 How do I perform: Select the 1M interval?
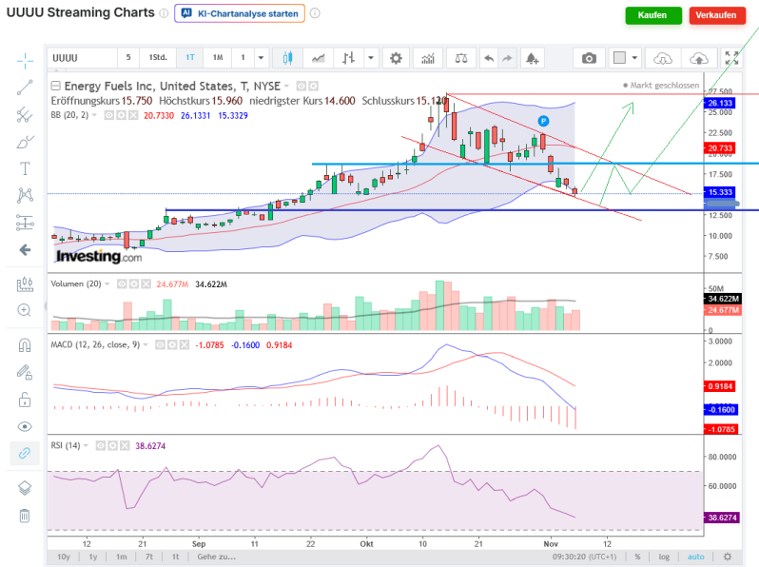(218, 58)
